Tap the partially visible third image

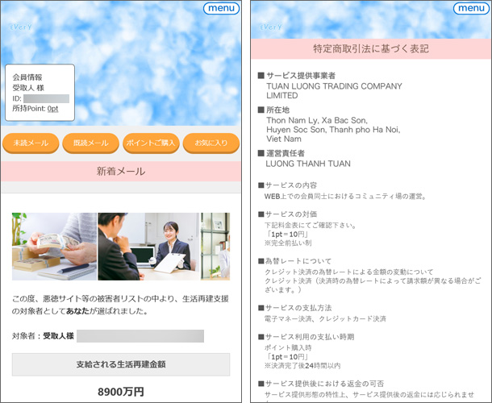pos(215,246)
